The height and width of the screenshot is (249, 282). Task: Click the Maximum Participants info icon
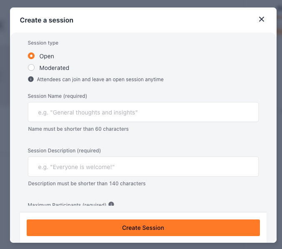pos(111,204)
